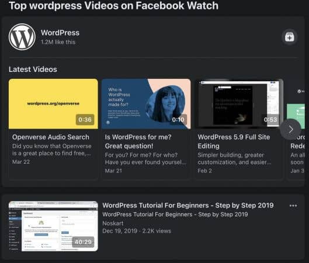
Task: Show the next videos with the right chevron
Action: [x=290, y=129]
